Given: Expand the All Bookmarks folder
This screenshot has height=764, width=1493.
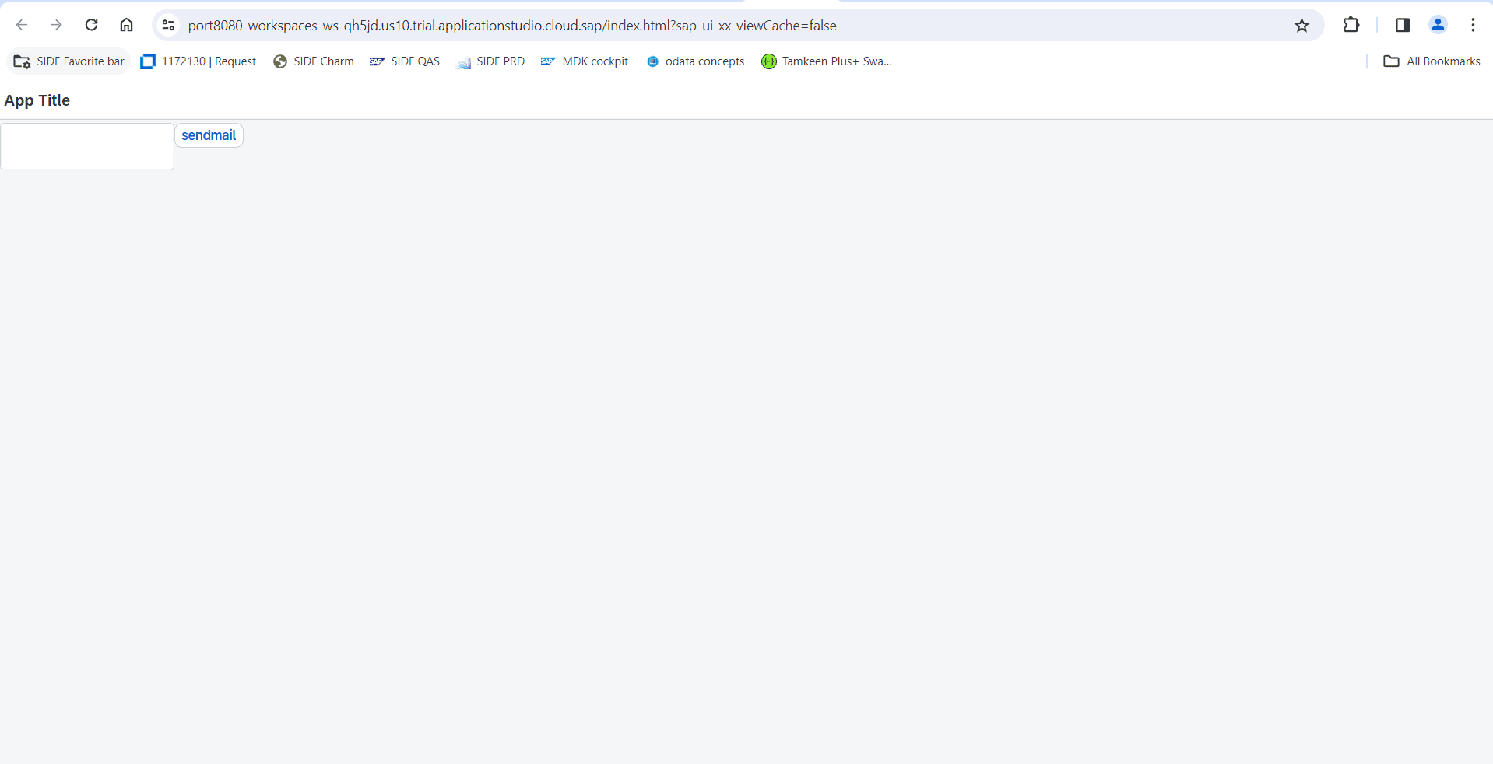Looking at the screenshot, I should pos(1431,61).
